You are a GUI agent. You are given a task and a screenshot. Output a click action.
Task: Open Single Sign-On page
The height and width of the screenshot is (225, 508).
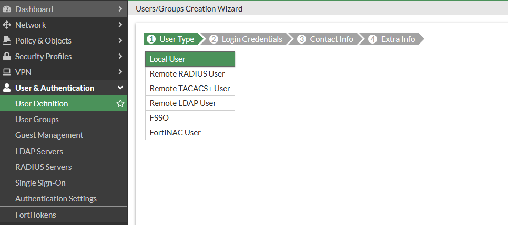click(64, 183)
